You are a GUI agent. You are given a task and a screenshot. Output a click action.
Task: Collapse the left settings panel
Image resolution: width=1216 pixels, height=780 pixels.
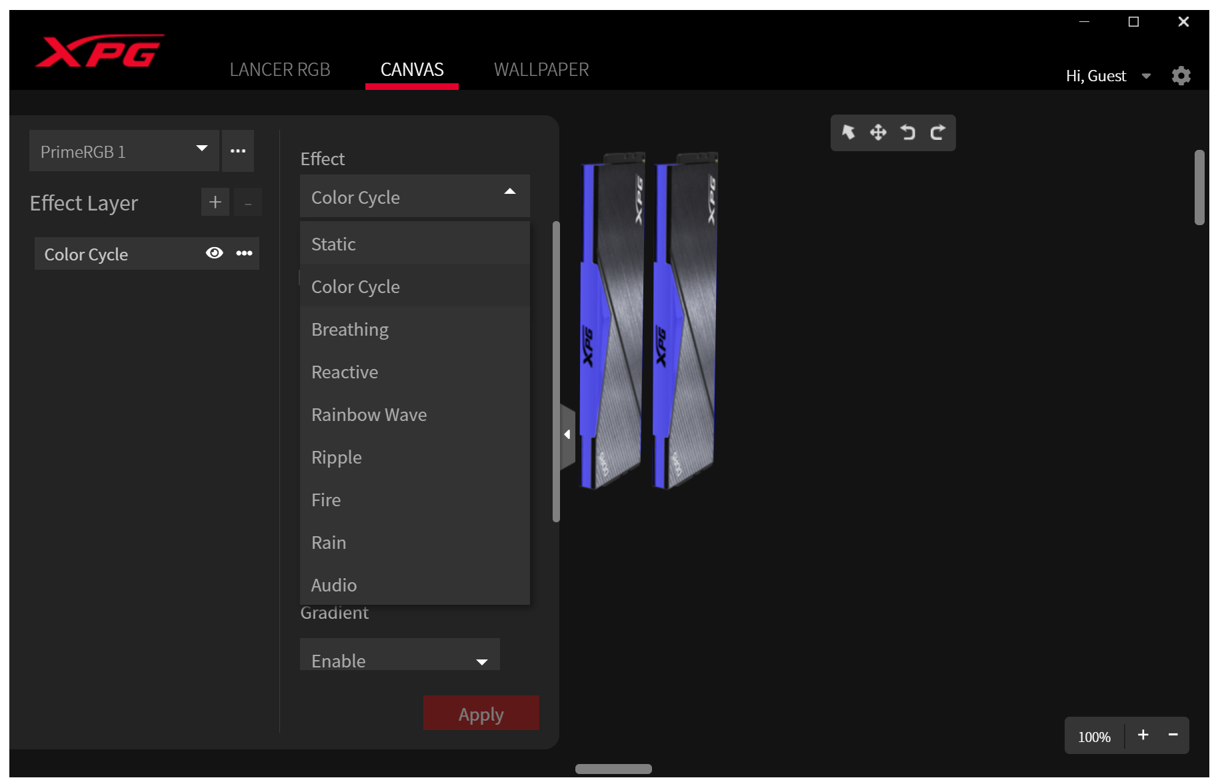[567, 435]
